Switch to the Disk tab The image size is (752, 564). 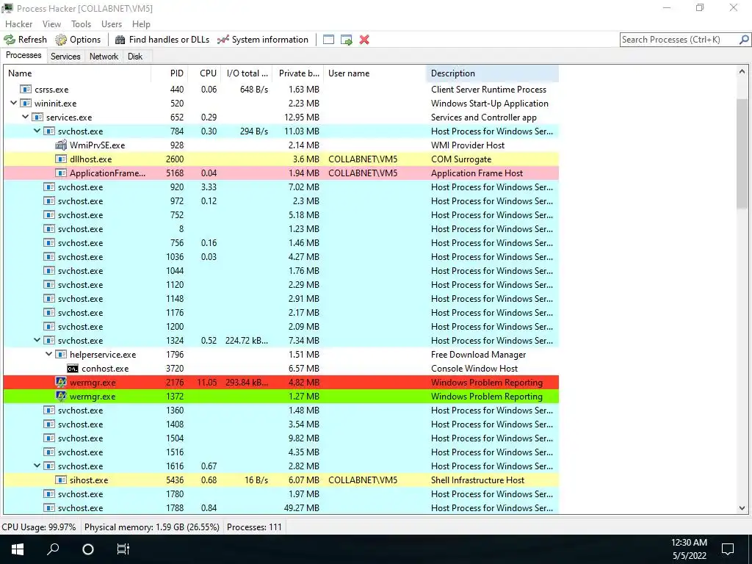(x=135, y=56)
